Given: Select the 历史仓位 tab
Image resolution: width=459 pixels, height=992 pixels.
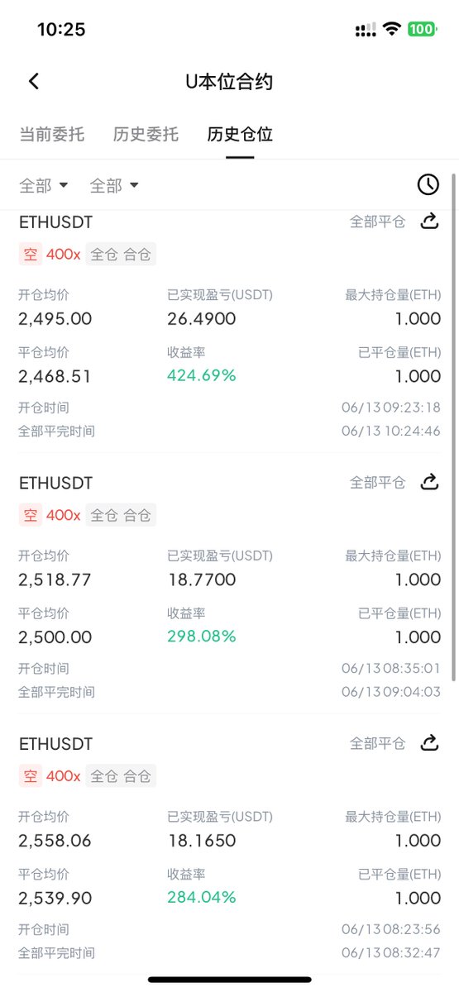Looking at the screenshot, I should tap(240, 134).
